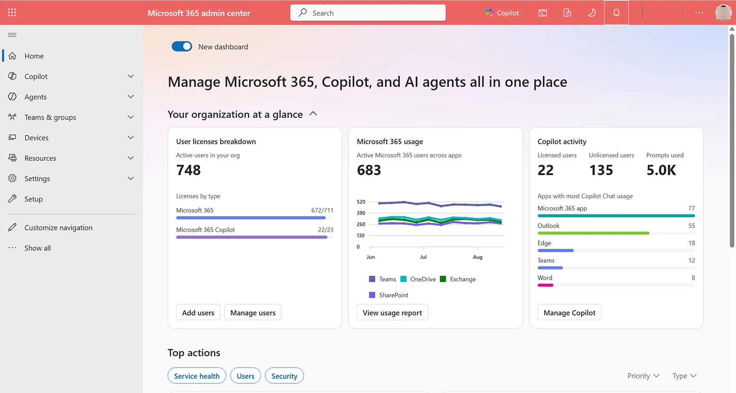Expand the Settings navigation chevron

[131, 179]
